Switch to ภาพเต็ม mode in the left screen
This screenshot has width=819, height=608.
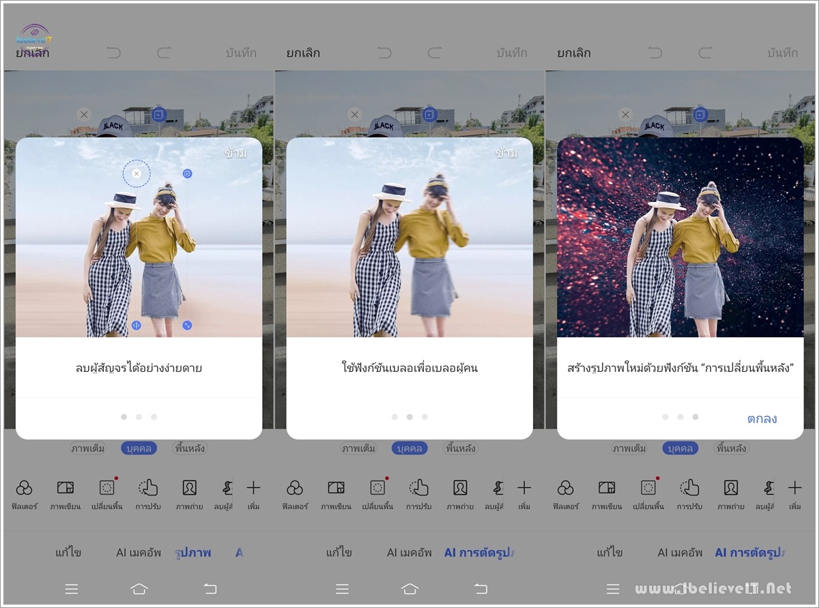coord(89,448)
